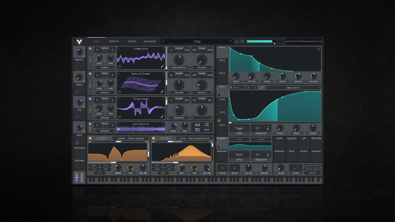Click the sampler bounce double-arrow icon

pos(207,129)
